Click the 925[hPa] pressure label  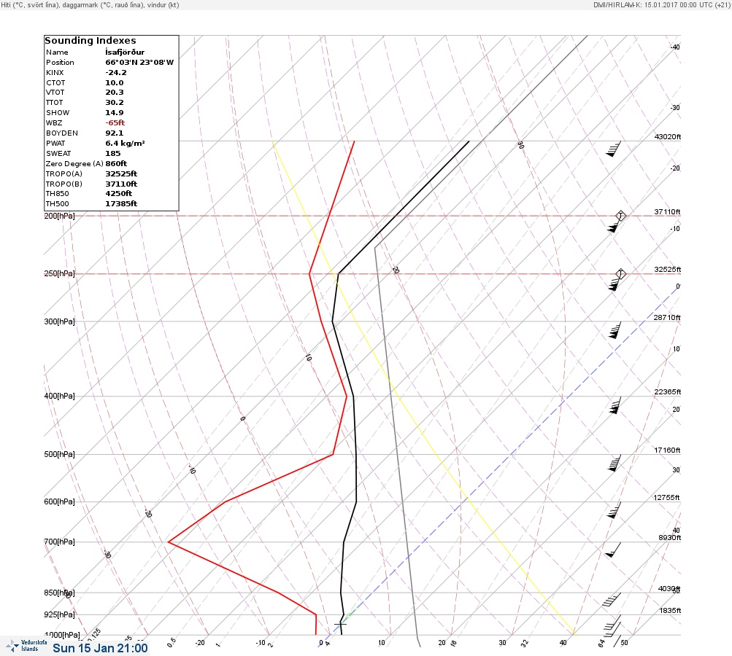(x=59, y=614)
